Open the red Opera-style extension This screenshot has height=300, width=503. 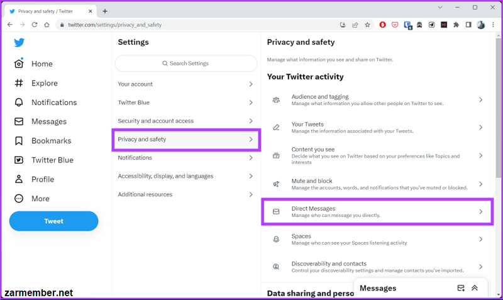(382, 25)
